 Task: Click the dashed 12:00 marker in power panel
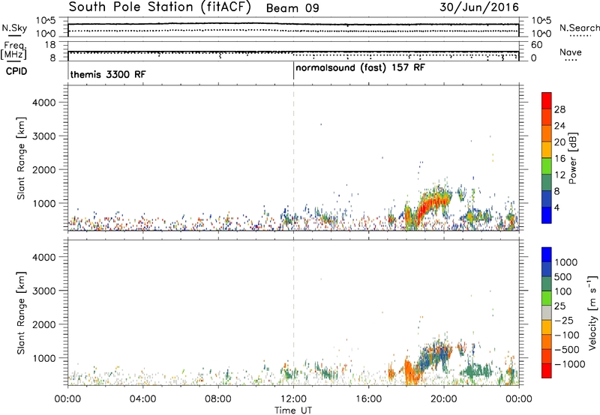point(293,158)
